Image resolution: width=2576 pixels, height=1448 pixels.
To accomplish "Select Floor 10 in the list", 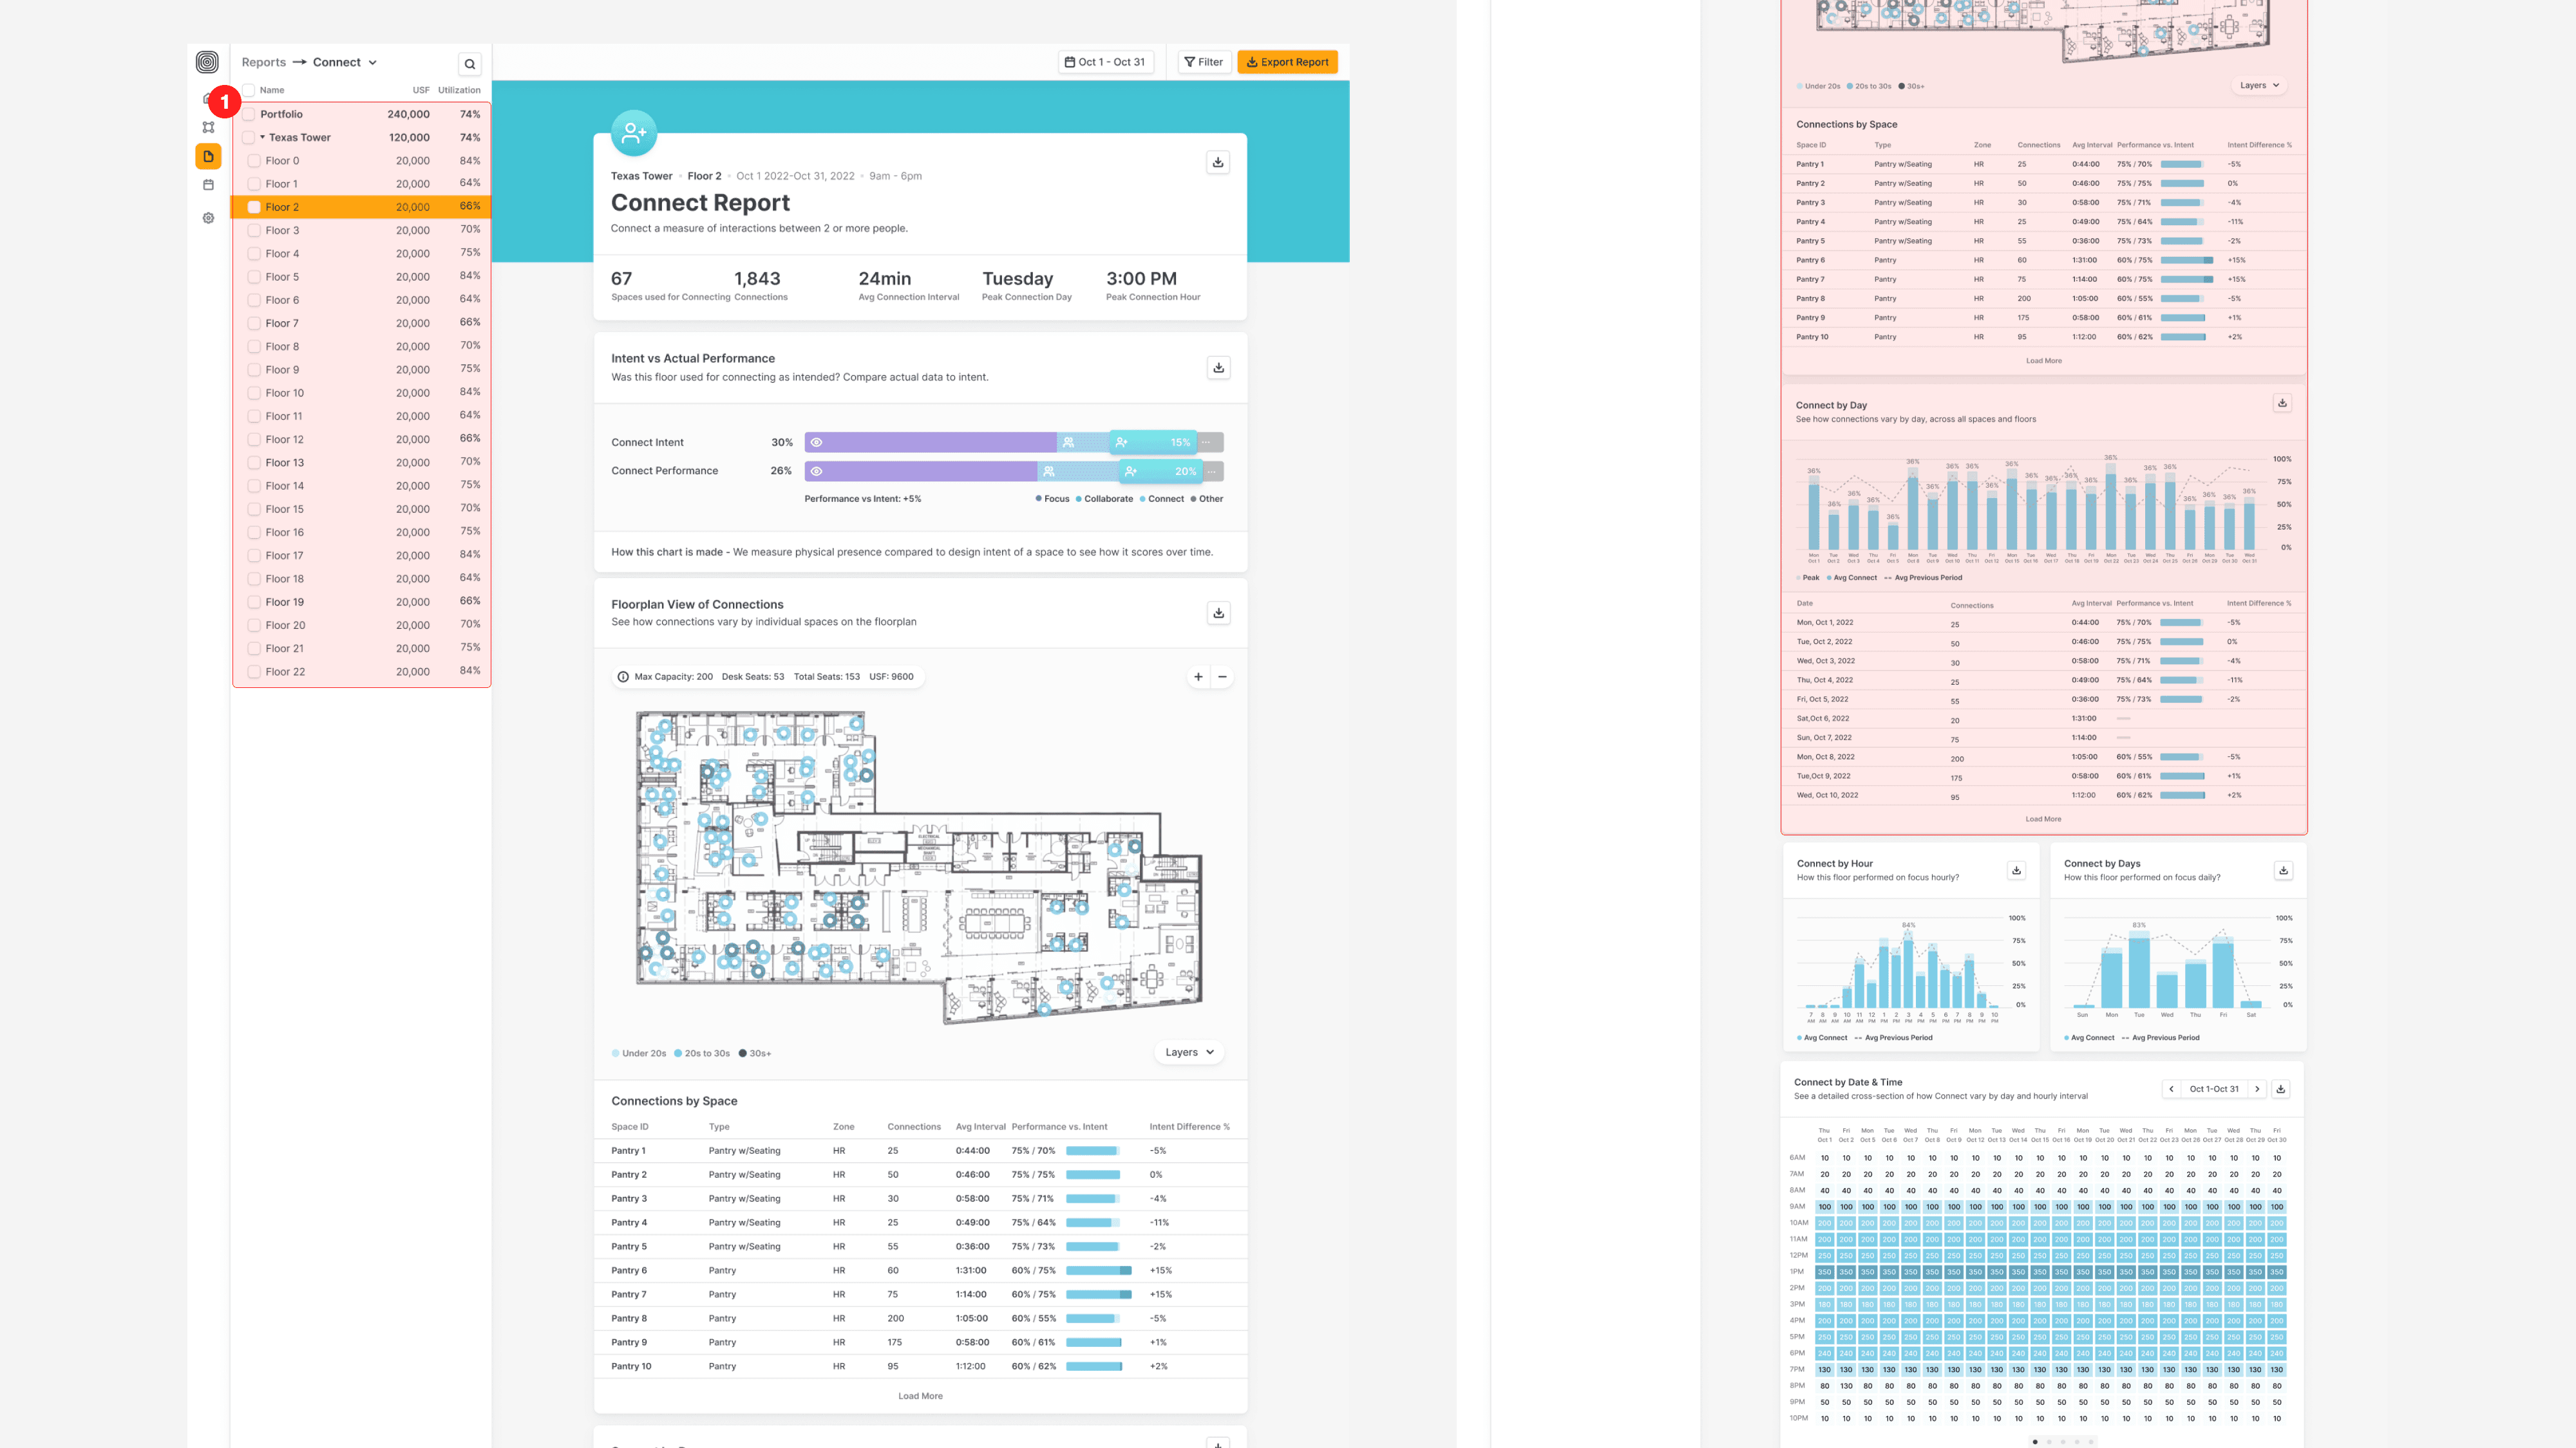I will point(285,393).
